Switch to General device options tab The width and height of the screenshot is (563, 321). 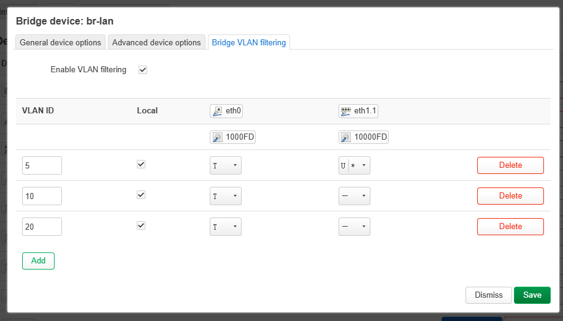click(60, 42)
